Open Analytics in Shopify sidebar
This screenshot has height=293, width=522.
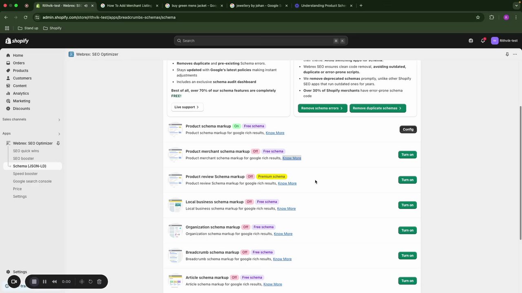pyautogui.click(x=21, y=93)
